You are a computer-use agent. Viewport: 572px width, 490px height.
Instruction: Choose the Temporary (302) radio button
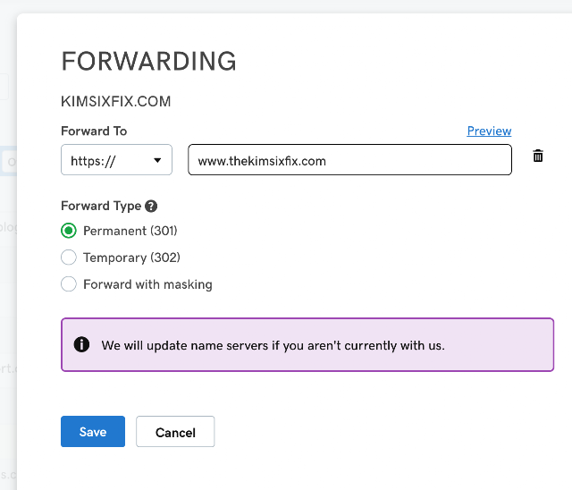[x=69, y=258]
